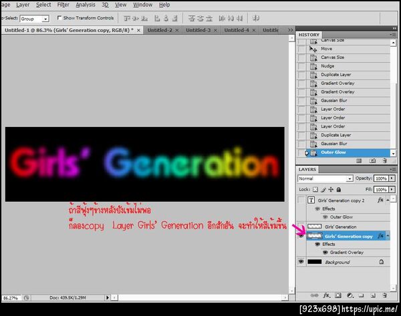
Task: Click the align vertical centers icon
Action: [x=136, y=18]
